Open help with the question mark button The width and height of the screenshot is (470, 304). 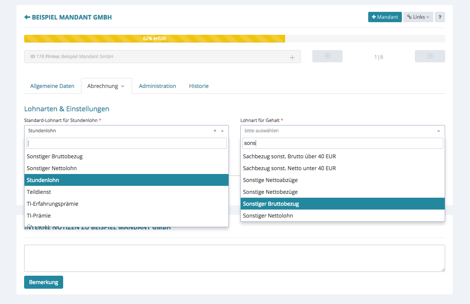[x=440, y=17]
